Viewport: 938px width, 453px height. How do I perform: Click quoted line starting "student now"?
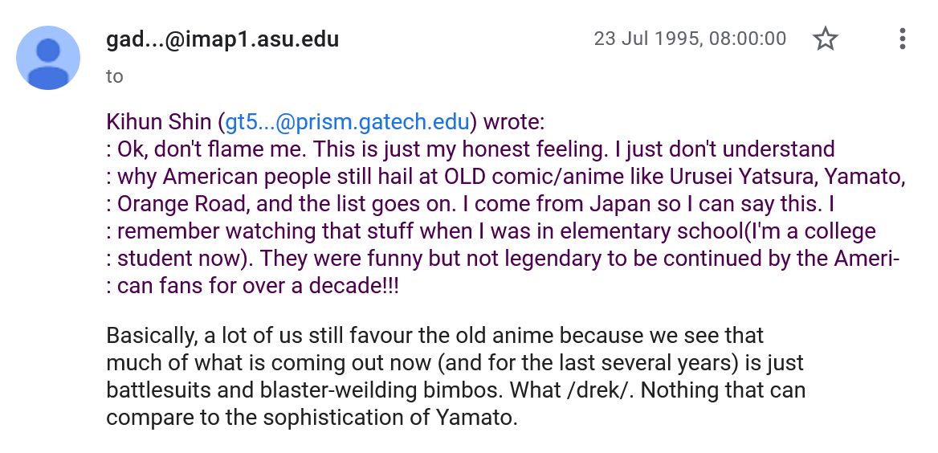[503, 259]
